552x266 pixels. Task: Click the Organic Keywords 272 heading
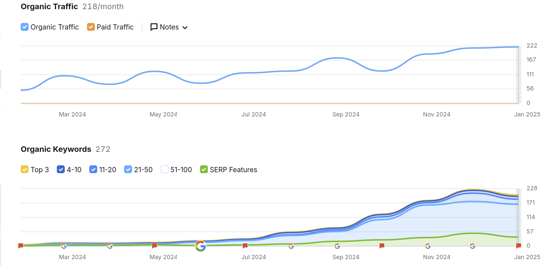[65, 149]
